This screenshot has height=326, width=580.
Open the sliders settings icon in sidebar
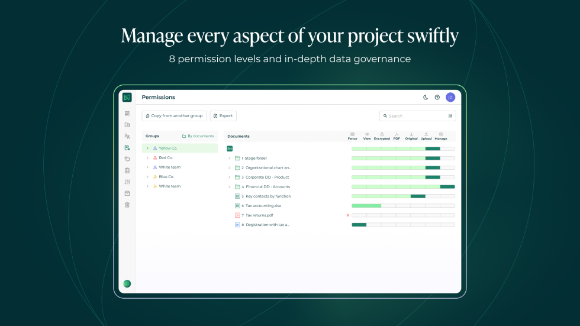click(127, 182)
